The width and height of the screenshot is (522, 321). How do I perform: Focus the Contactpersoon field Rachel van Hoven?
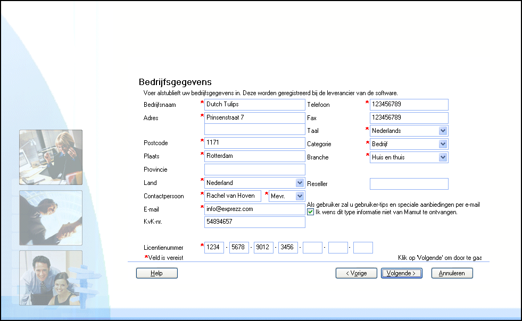point(233,196)
